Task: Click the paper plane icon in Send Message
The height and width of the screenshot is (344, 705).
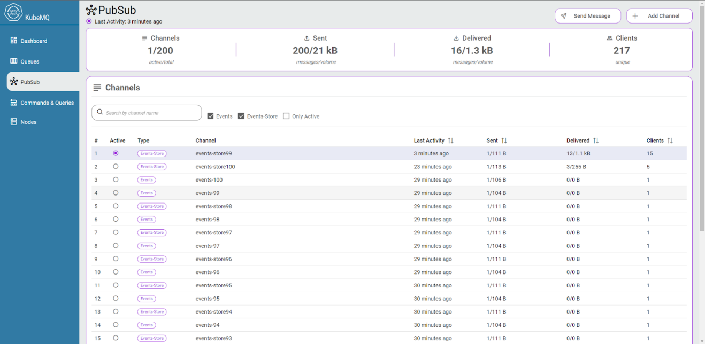Action: click(x=564, y=16)
